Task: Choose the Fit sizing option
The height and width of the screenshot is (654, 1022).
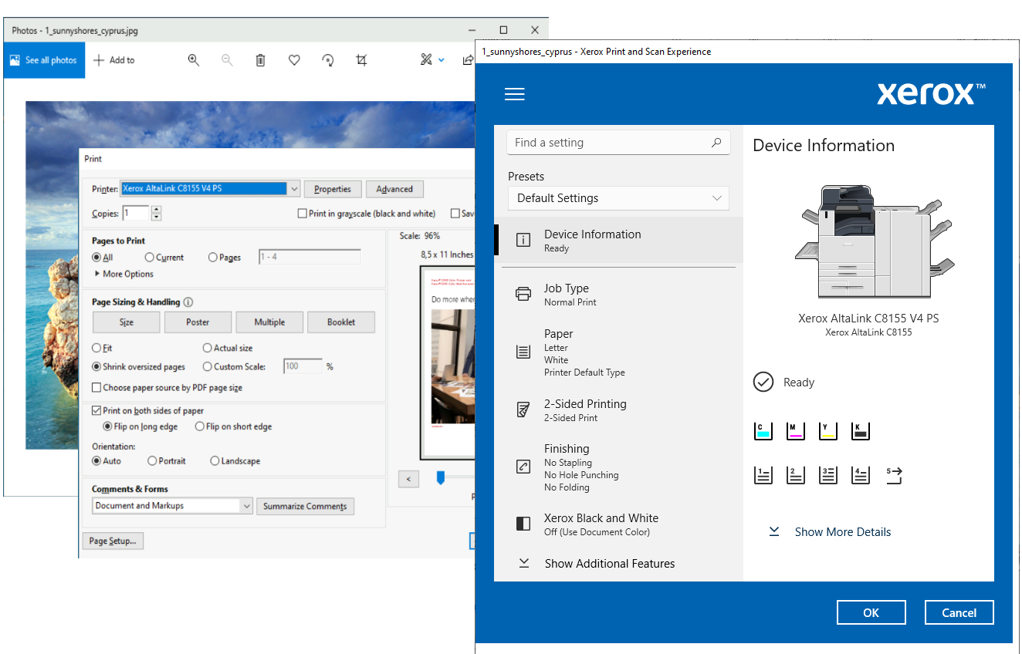Action: (96, 348)
